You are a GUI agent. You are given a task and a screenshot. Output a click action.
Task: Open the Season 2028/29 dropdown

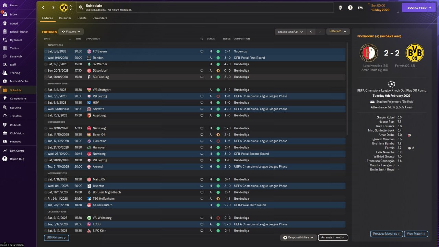[x=290, y=32]
